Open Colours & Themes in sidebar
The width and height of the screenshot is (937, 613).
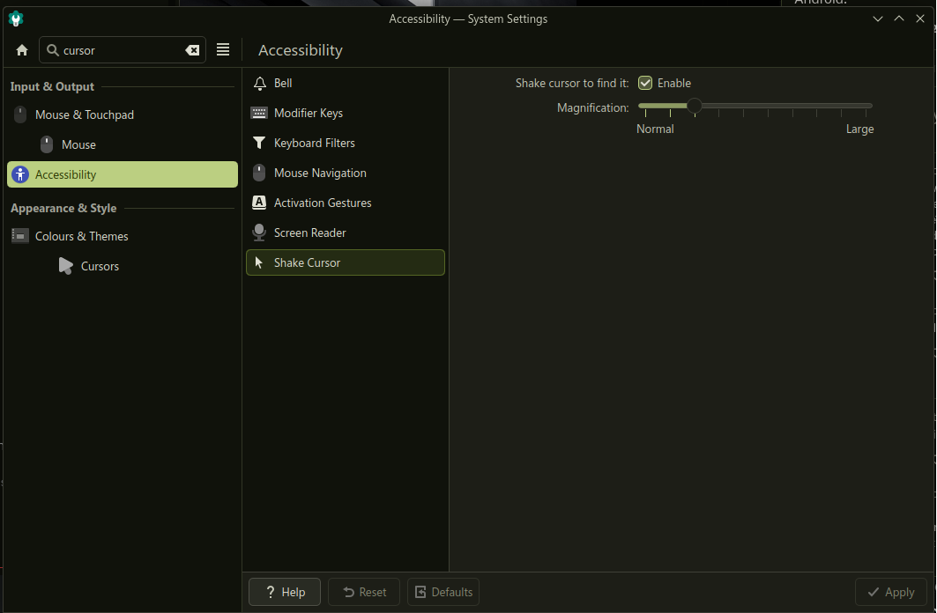click(123, 236)
